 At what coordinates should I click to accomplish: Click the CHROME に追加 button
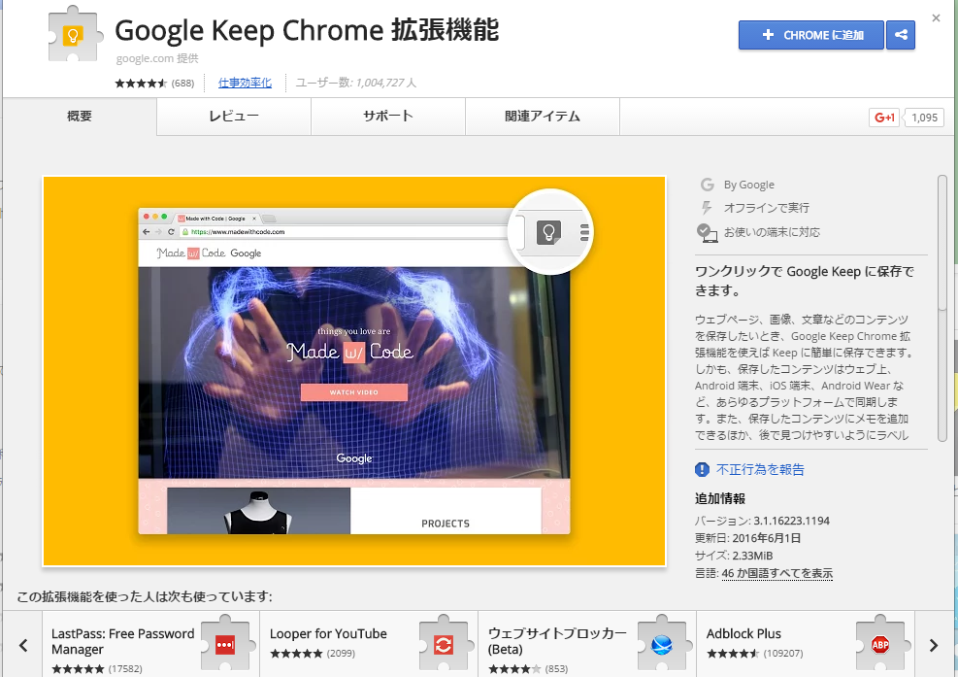click(x=810, y=35)
